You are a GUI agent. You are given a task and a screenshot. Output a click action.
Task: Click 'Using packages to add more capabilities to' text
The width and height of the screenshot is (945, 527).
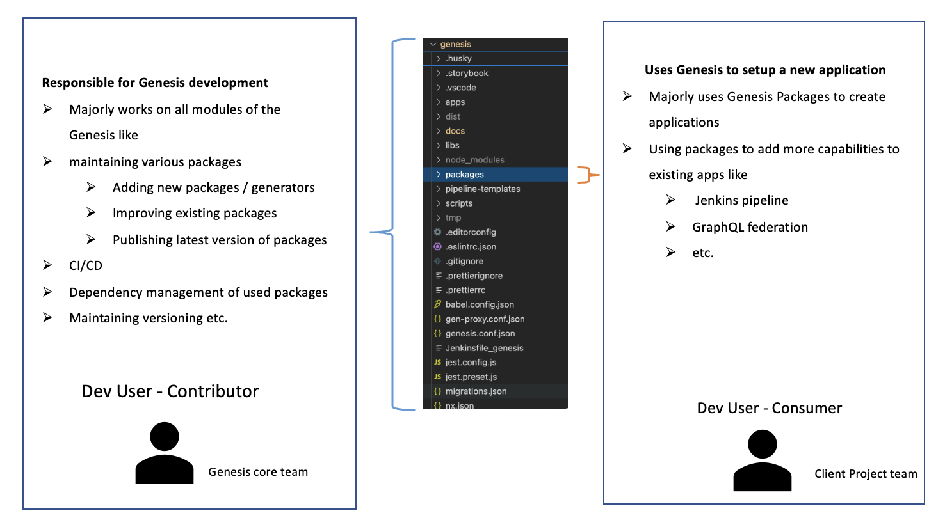774,149
